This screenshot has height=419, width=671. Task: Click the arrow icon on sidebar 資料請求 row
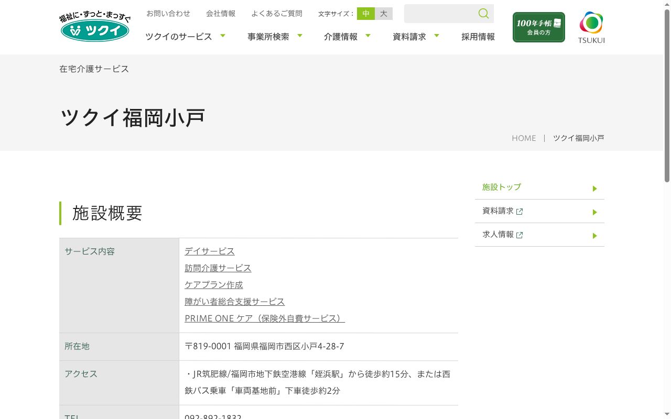pyautogui.click(x=595, y=212)
